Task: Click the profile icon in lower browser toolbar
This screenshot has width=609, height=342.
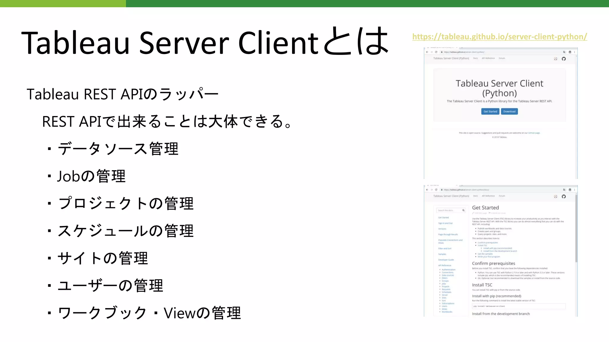Action: coord(570,190)
